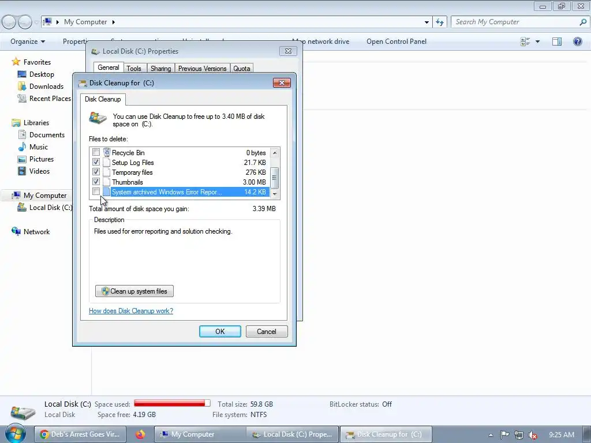This screenshot has width=591, height=443.
Task: Click Action Center flag tray icon
Action: (x=504, y=435)
